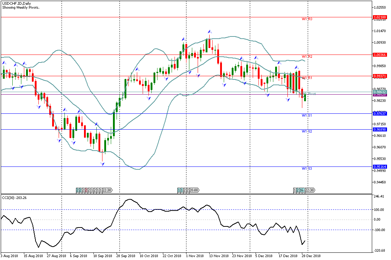Image resolution: width=391 pixels, height=260 pixels.
Task: Select the red 0.99371 price tag
Action: 380,76
